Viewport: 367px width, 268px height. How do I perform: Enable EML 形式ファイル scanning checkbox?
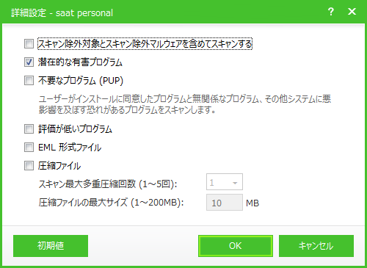point(29,148)
